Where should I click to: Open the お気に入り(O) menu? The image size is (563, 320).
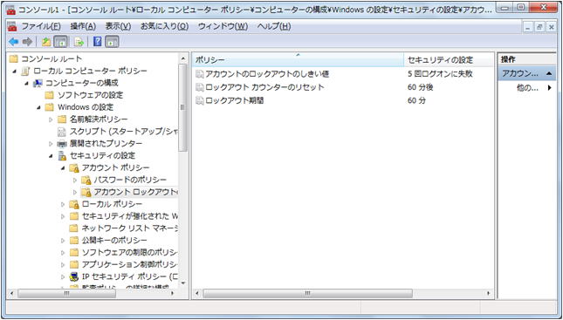coord(164,26)
